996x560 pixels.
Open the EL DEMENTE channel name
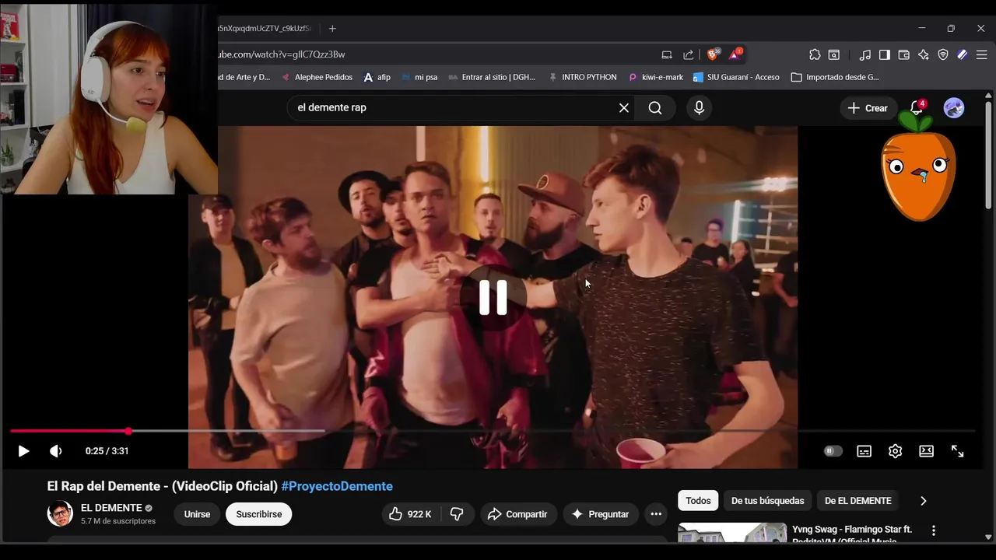point(111,508)
